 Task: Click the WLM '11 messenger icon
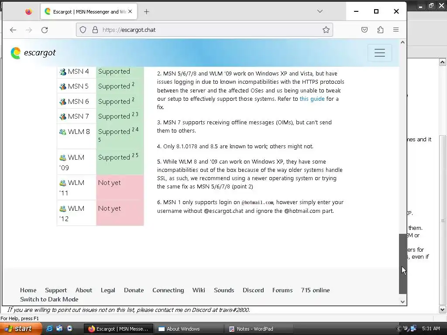[x=63, y=183]
